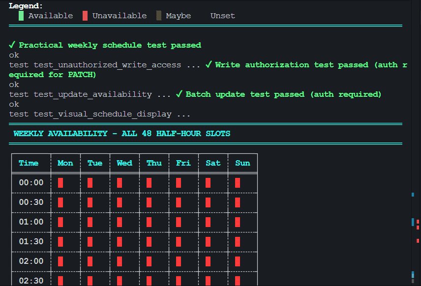421x286 pixels.
Task: Click the red slot for Wednesday 00:30
Action: coord(120,202)
